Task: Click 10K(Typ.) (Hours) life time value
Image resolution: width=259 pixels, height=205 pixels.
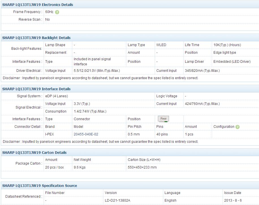Action: [x=227, y=45]
